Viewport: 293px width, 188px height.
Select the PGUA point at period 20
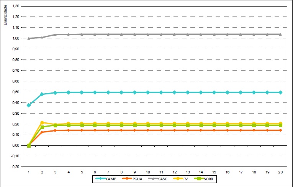click(x=280, y=130)
